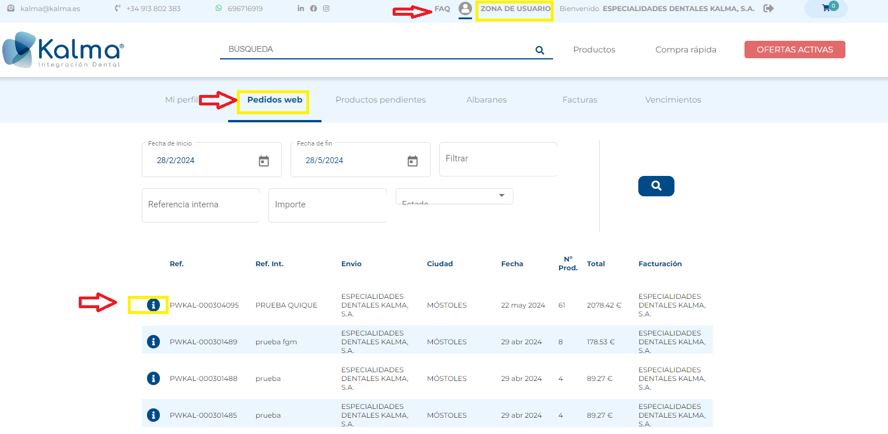Select order reference PWKAL-000301488
Screen dimensions: 888x434
coord(204,379)
